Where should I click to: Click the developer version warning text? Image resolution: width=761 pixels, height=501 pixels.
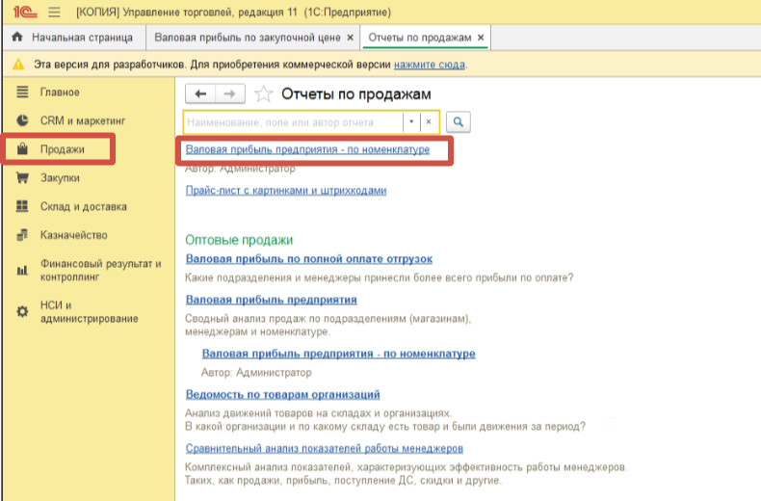[x=212, y=65]
